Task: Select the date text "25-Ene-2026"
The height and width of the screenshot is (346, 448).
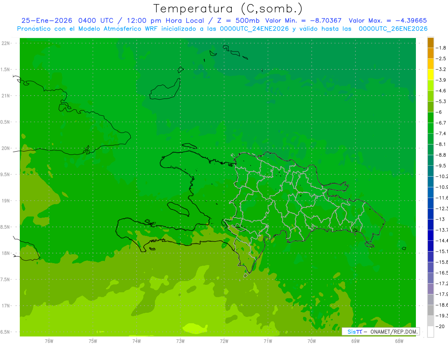Action: 47,21
